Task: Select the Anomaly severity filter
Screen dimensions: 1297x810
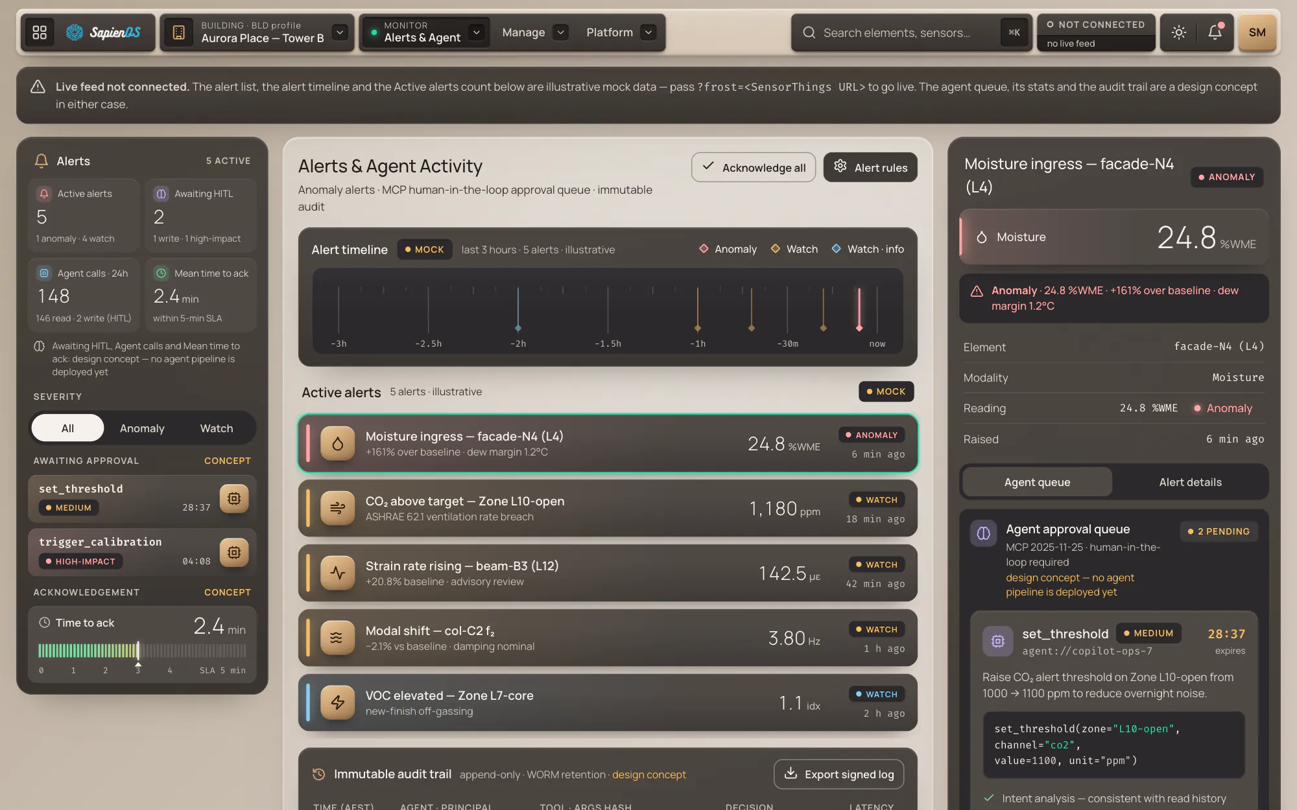Action: [142, 428]
